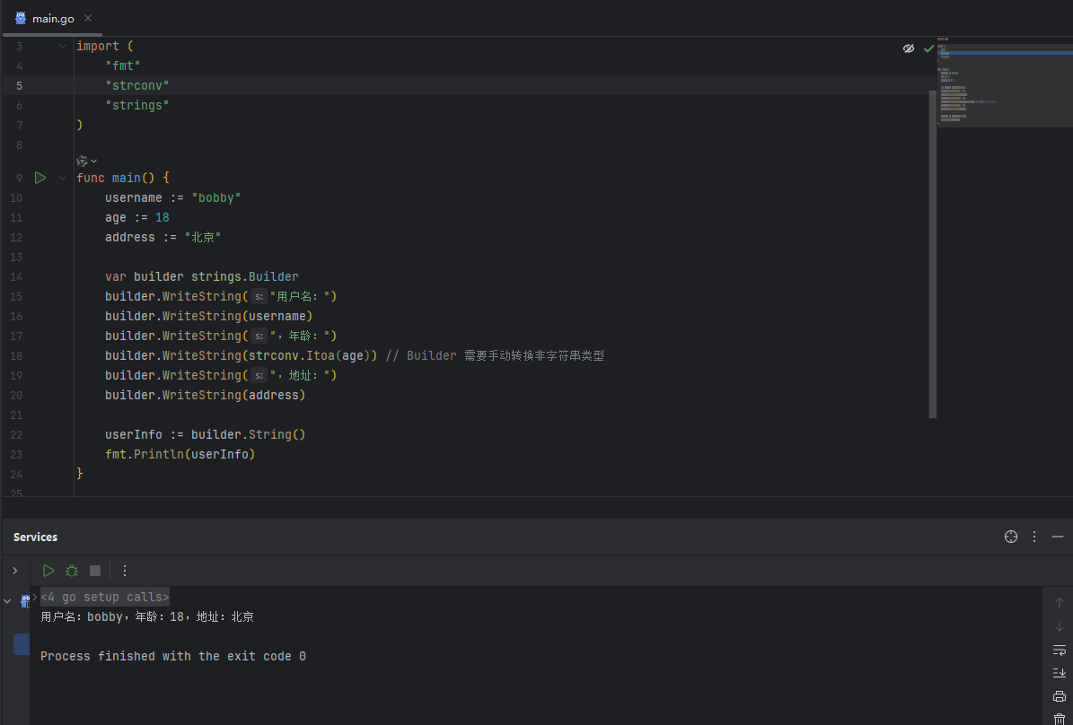
Task: Click the "fmt" import string
Action: coord(122,66)
